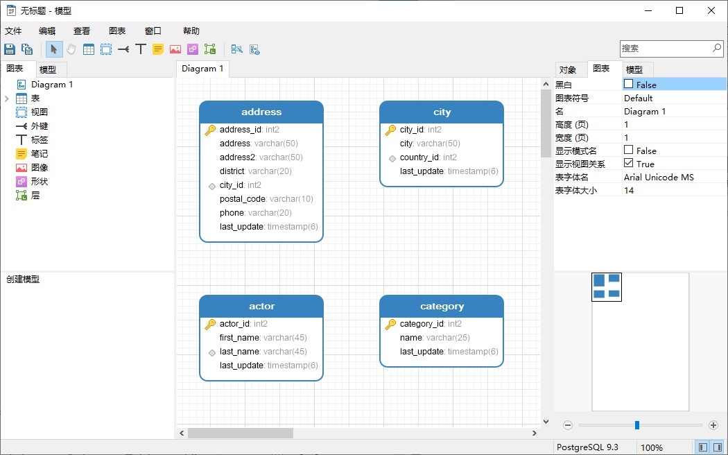Select the text label tool
The width and height of the screenshot is (728, 455).
(x=141, y=49)
